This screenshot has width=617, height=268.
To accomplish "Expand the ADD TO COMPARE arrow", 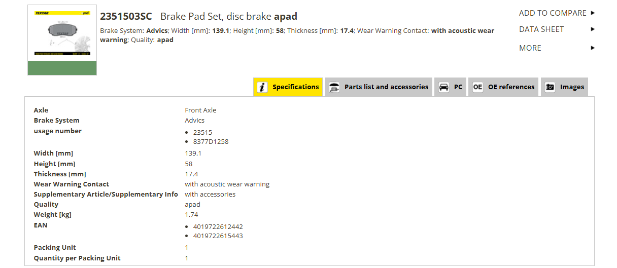I will [593, 13].
